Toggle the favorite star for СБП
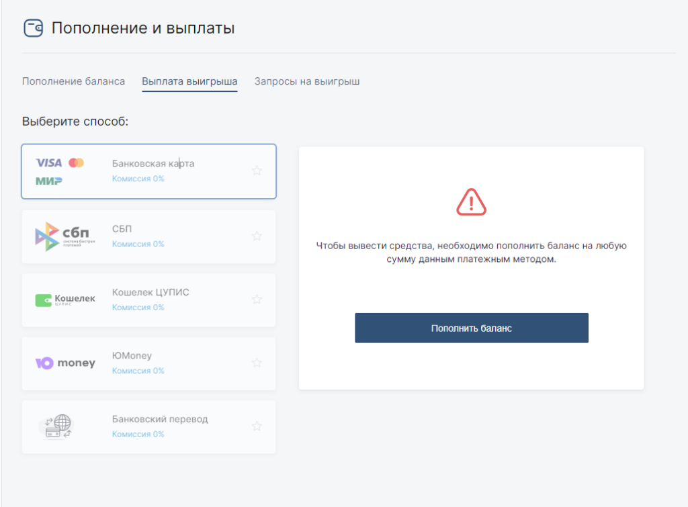 [x=257, y=236]
